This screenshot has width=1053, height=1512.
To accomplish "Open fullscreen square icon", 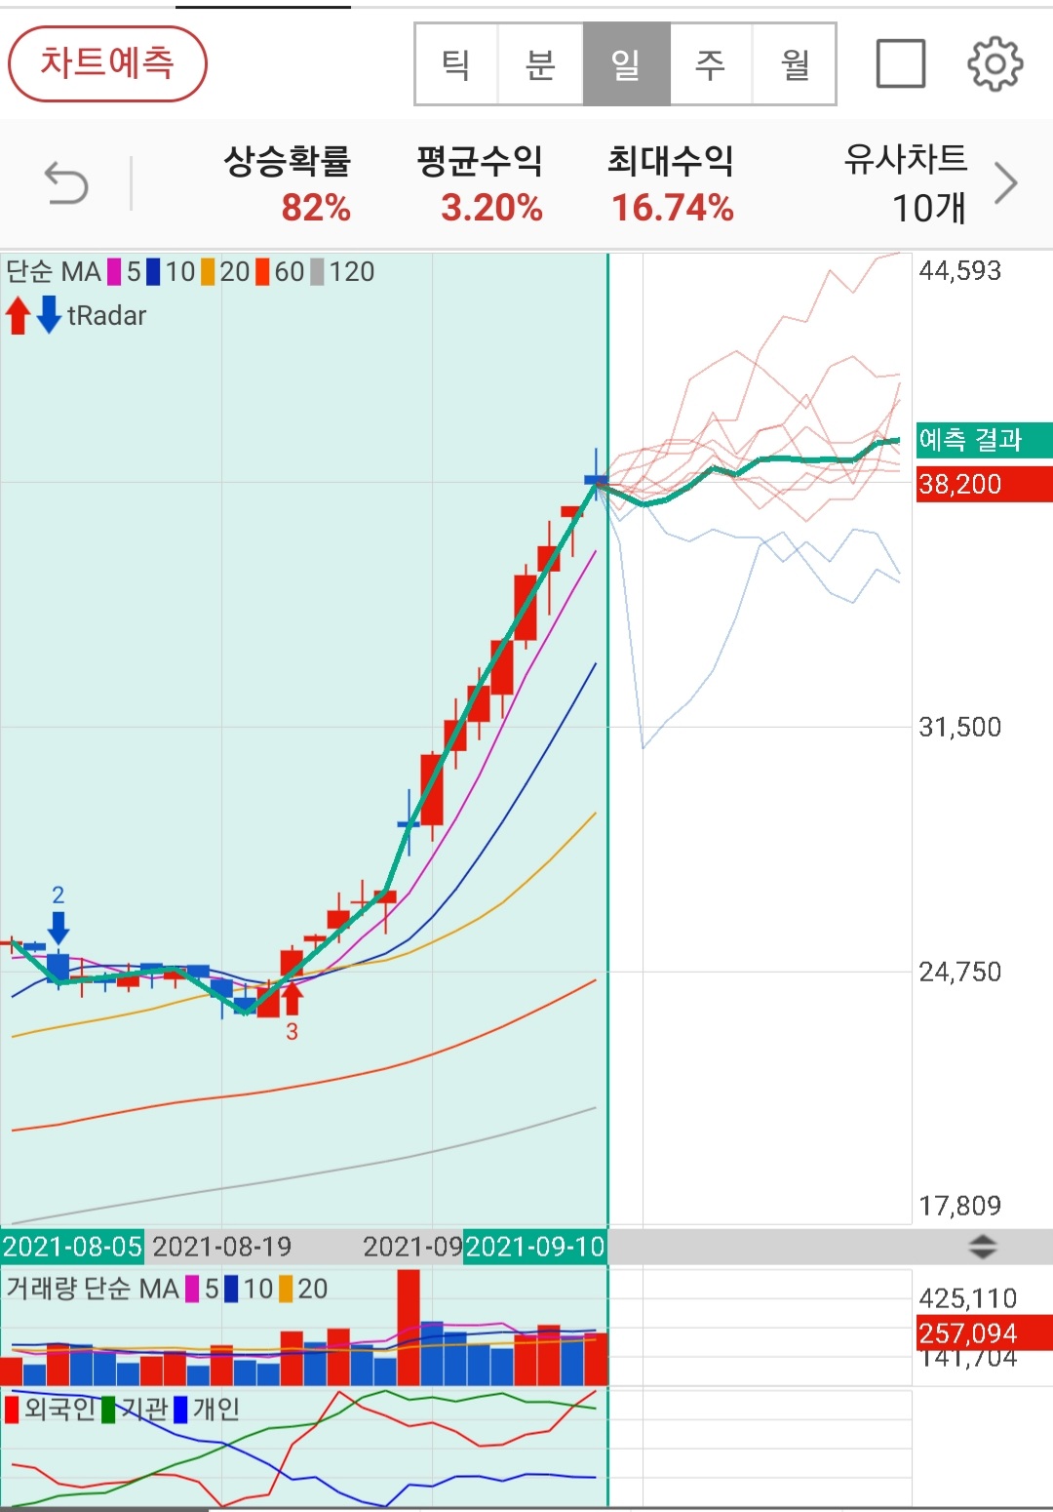I will 901,64.
